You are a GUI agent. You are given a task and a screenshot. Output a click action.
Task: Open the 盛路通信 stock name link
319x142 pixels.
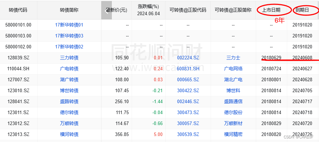coord(233,102)
